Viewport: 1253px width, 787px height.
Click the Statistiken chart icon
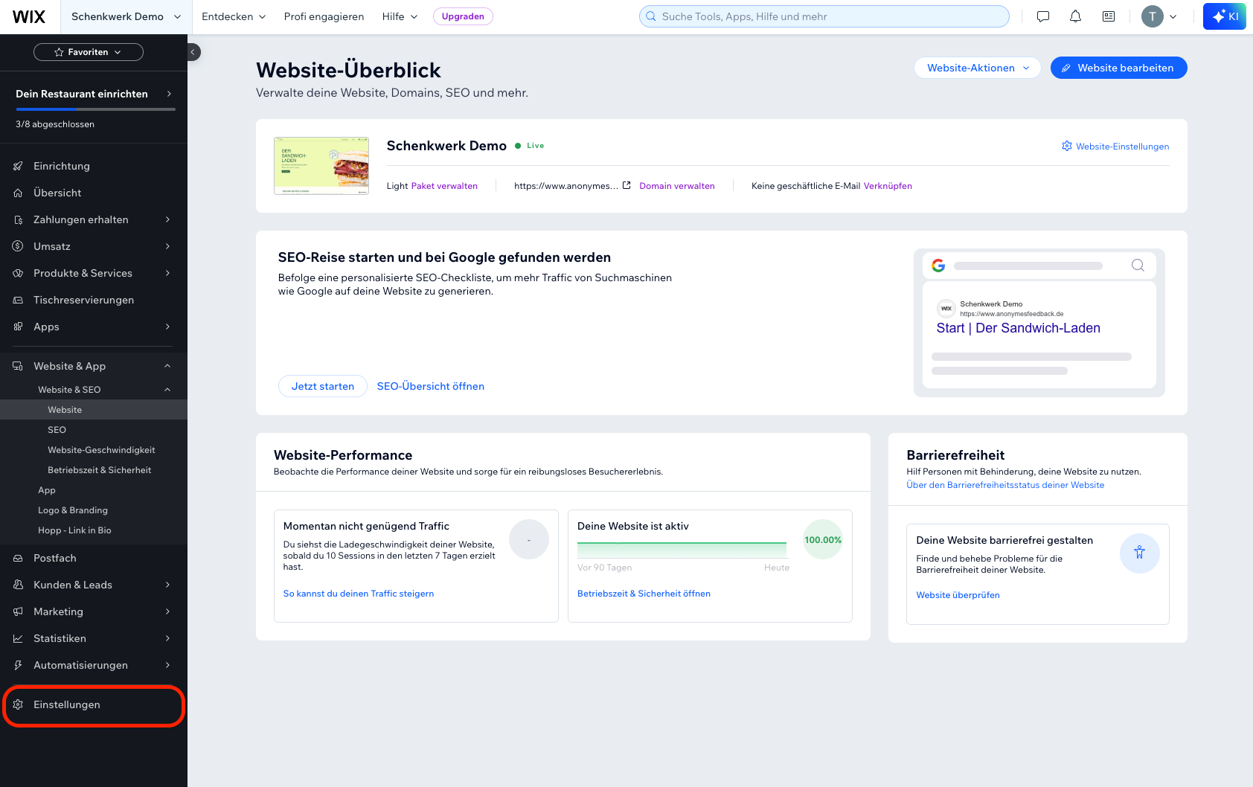click(x=18, y=638)
